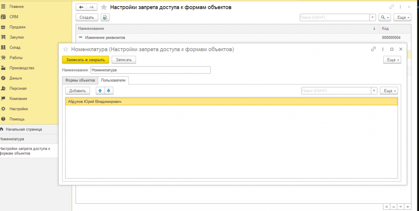Click the Записать button
The height and width of the screenshot is (211, 419).
(124, 60)
